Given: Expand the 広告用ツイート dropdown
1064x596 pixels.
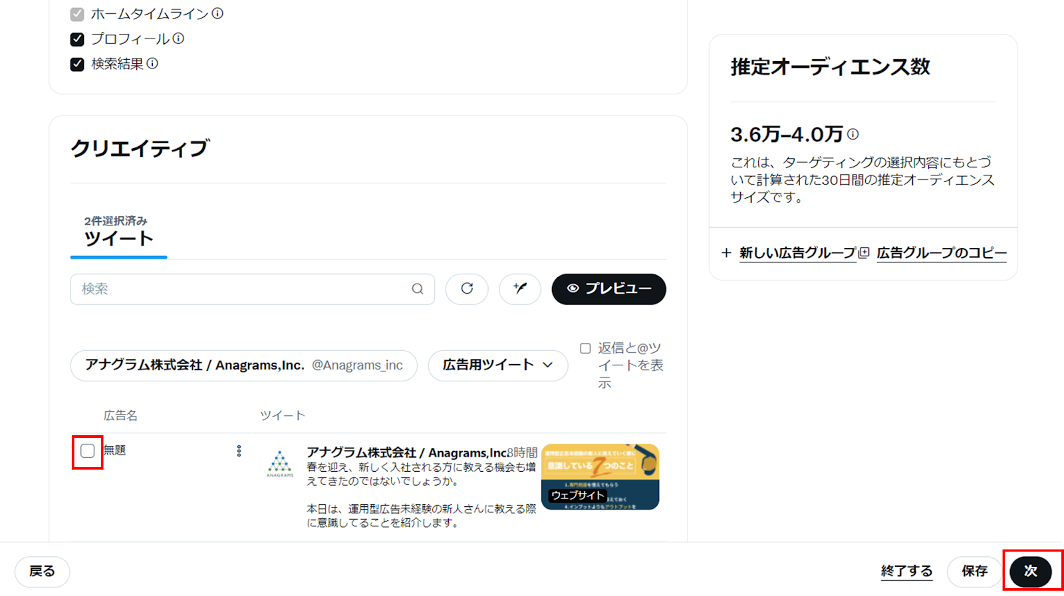Looking at the screenshot, I should coord(497,365).
